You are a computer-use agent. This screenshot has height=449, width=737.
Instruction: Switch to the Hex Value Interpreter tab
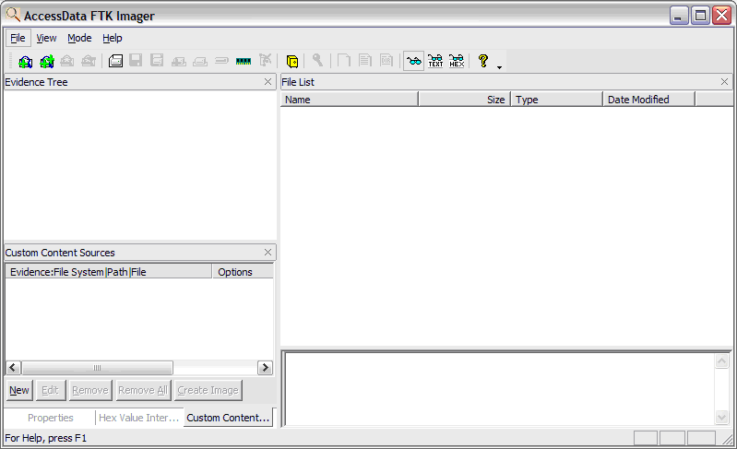pyautogui.click(x=139, y=418)
